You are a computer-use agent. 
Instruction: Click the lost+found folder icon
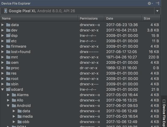8,52
